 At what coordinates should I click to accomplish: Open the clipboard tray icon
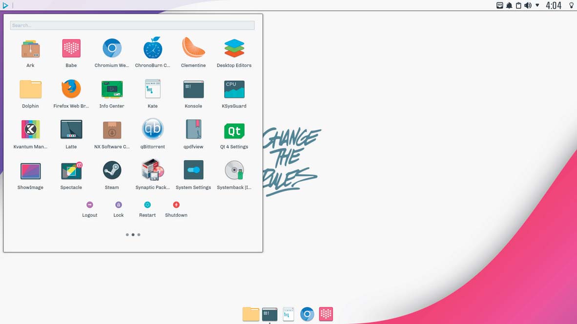pos(518,5)
